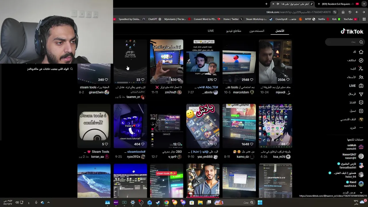368x207 pixels.
Task: Open followed account NaserQht7
Action: pyautogui.click(x=353, y=156)
